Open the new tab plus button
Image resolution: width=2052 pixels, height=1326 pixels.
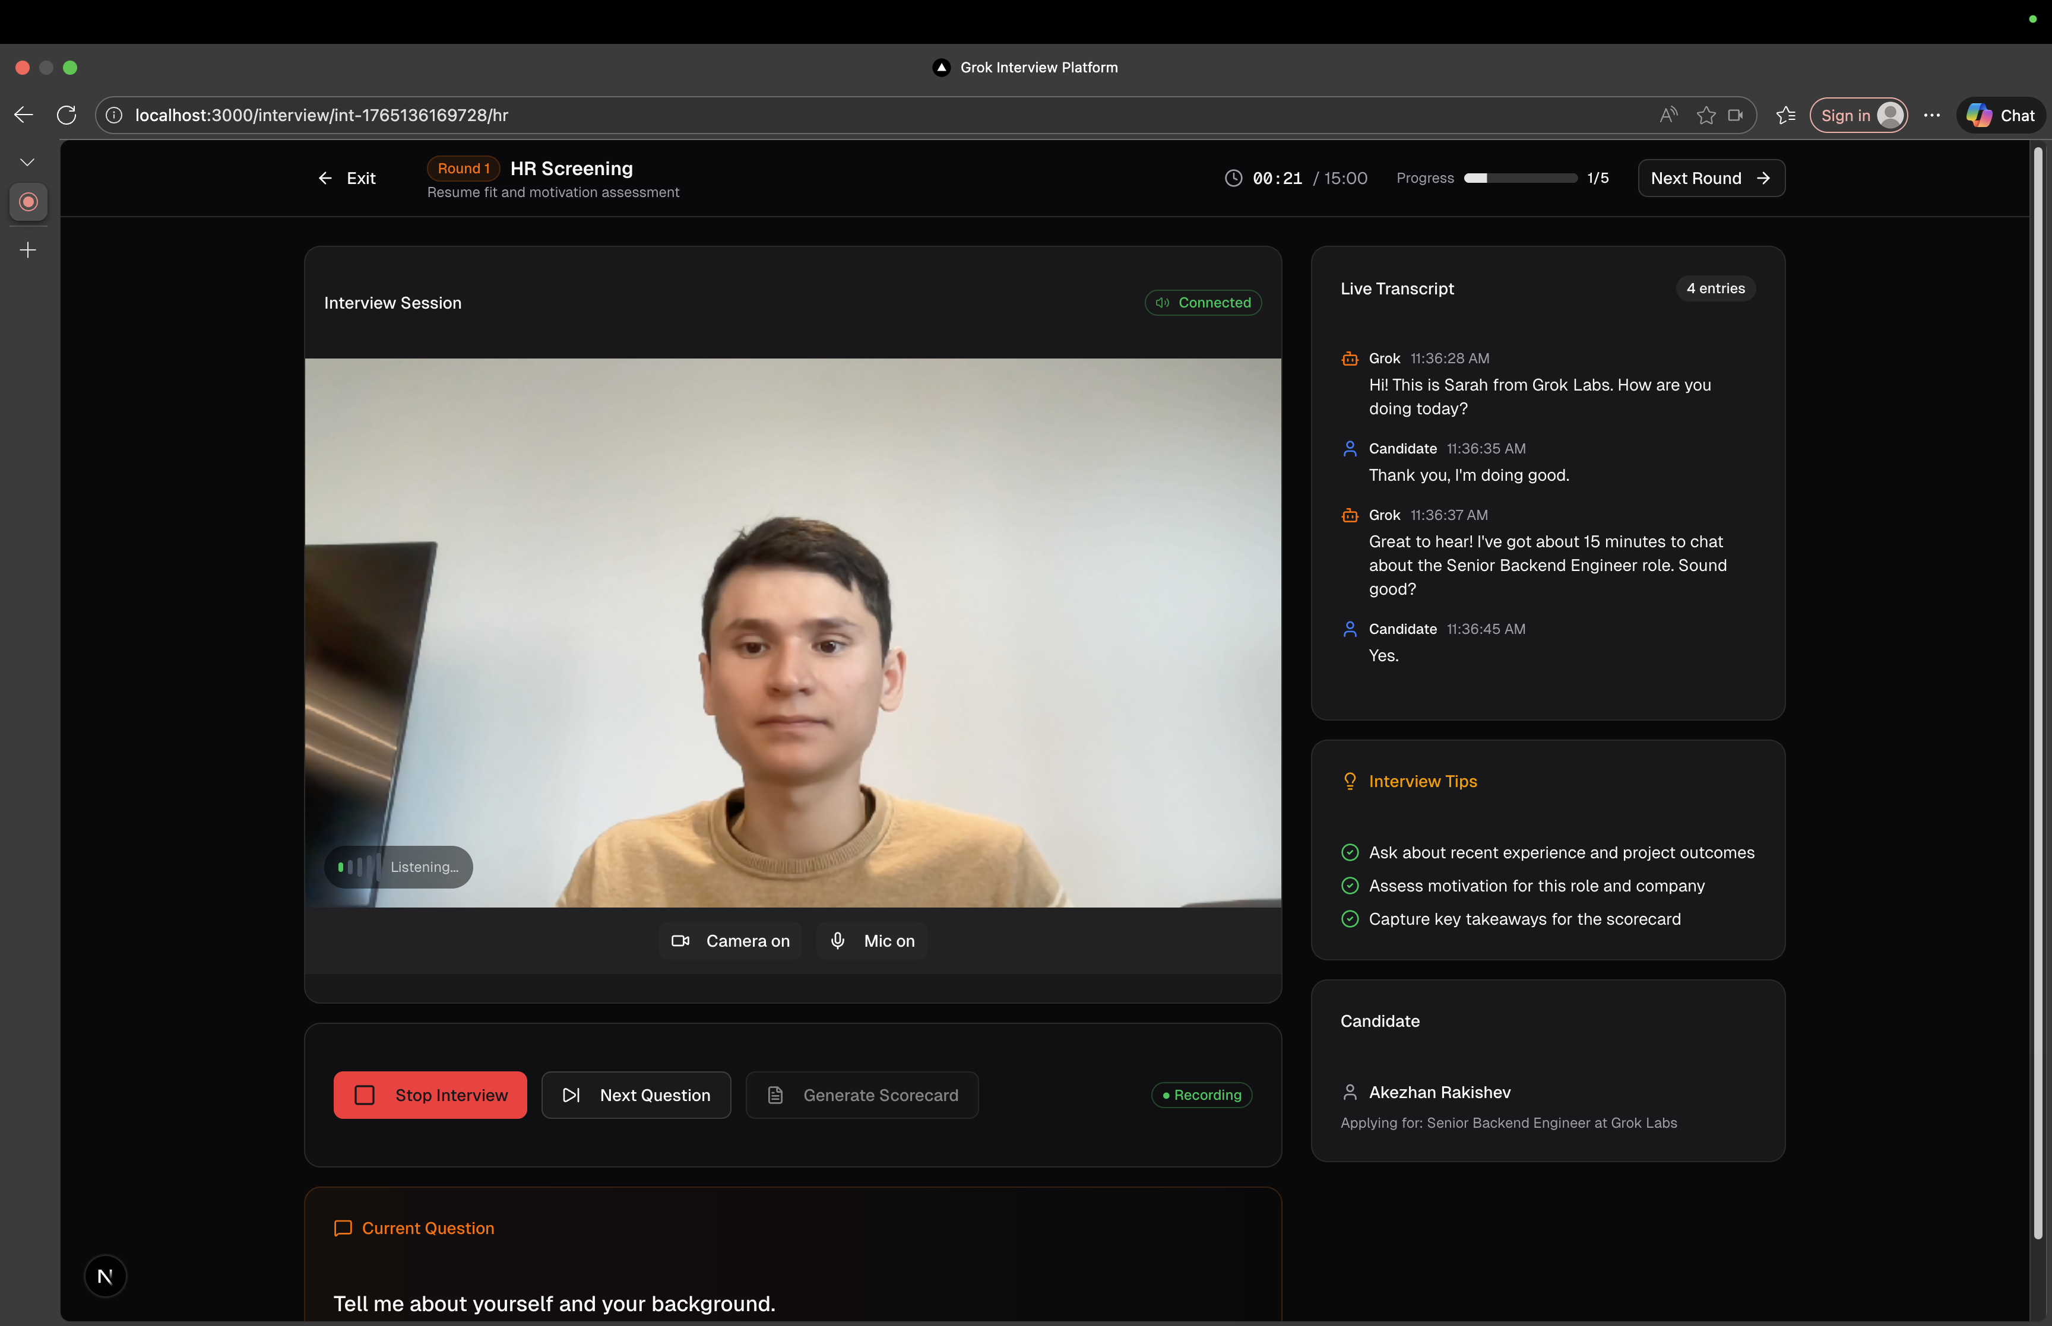[x=27, y=250]
